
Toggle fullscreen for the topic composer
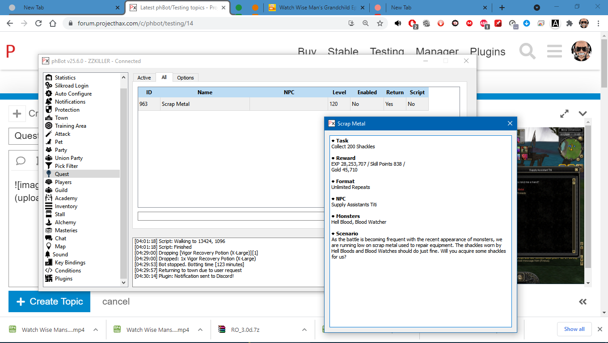click(564, 113)
